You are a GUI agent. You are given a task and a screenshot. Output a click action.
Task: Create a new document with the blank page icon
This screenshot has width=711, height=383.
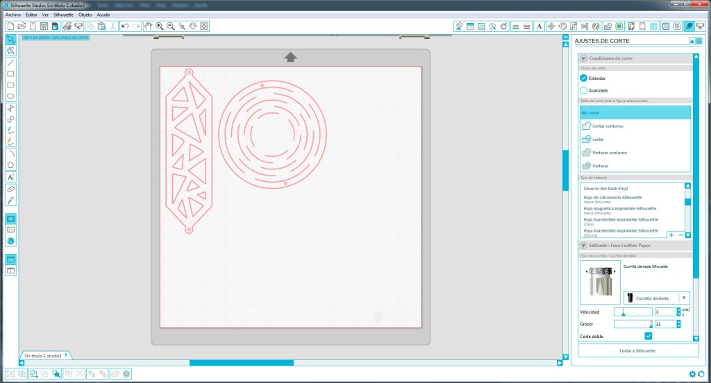(x=10, y=26)
